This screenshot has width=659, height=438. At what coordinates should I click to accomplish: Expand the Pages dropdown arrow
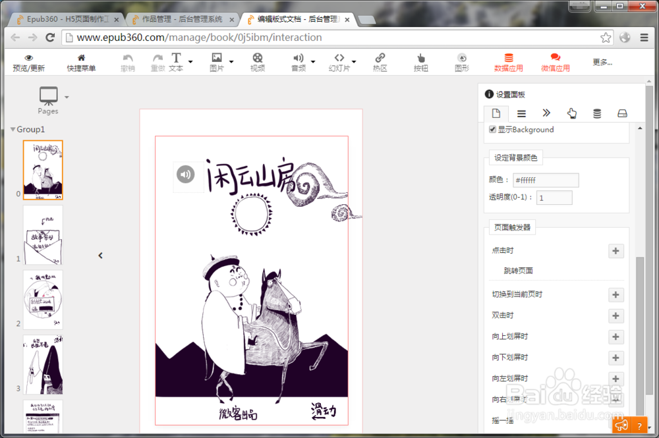tap(67, 97)
